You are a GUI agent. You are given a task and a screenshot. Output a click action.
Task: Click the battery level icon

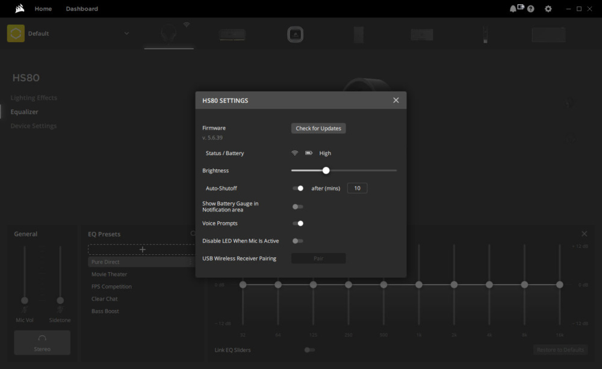click(x=309, y=153)
